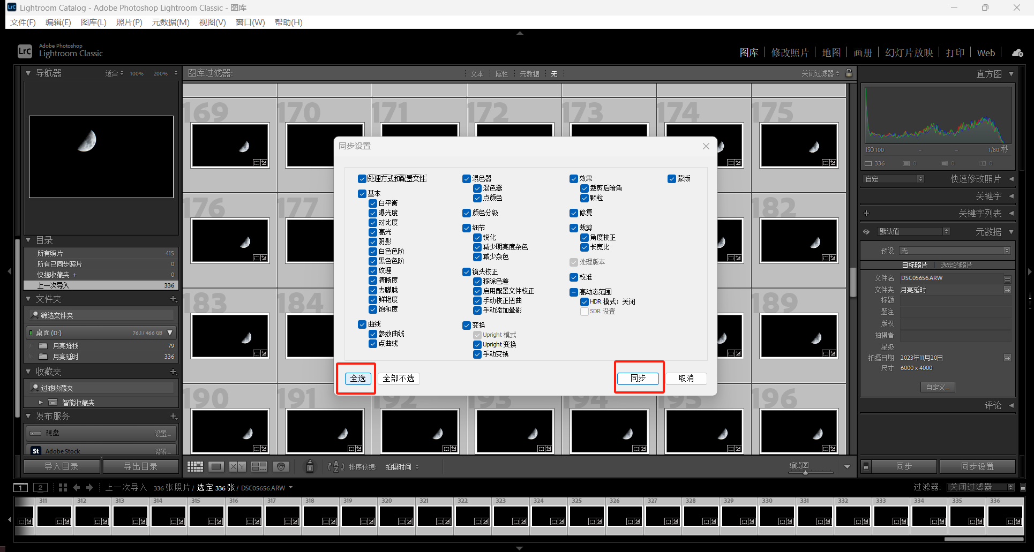Switch to 地图 module
The image size is (1034, 552).
(x=831, y=52)
